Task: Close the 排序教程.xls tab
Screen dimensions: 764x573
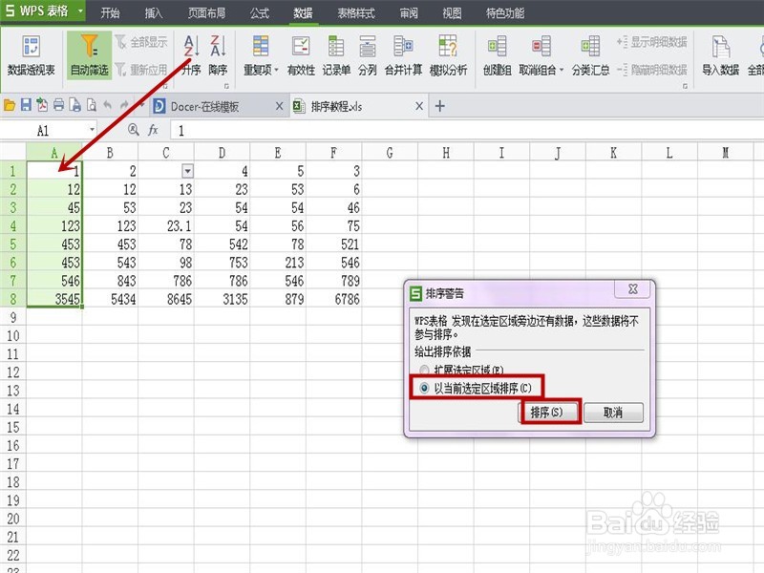Action: click(x=419, y=106)
